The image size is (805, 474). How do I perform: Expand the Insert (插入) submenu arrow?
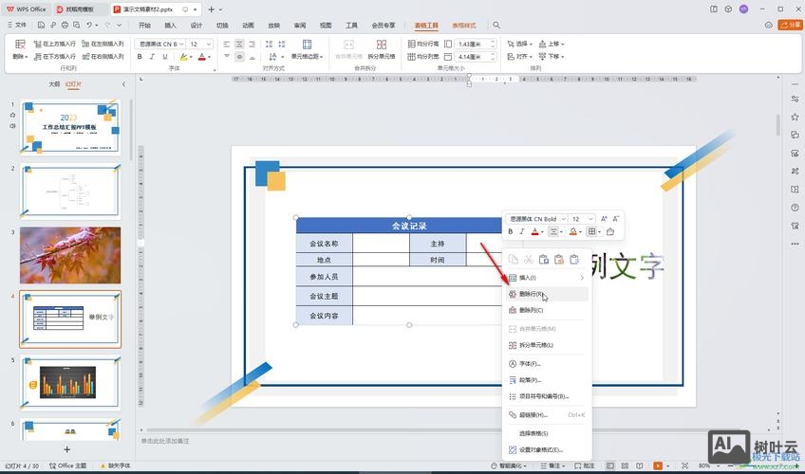(582, 278)
